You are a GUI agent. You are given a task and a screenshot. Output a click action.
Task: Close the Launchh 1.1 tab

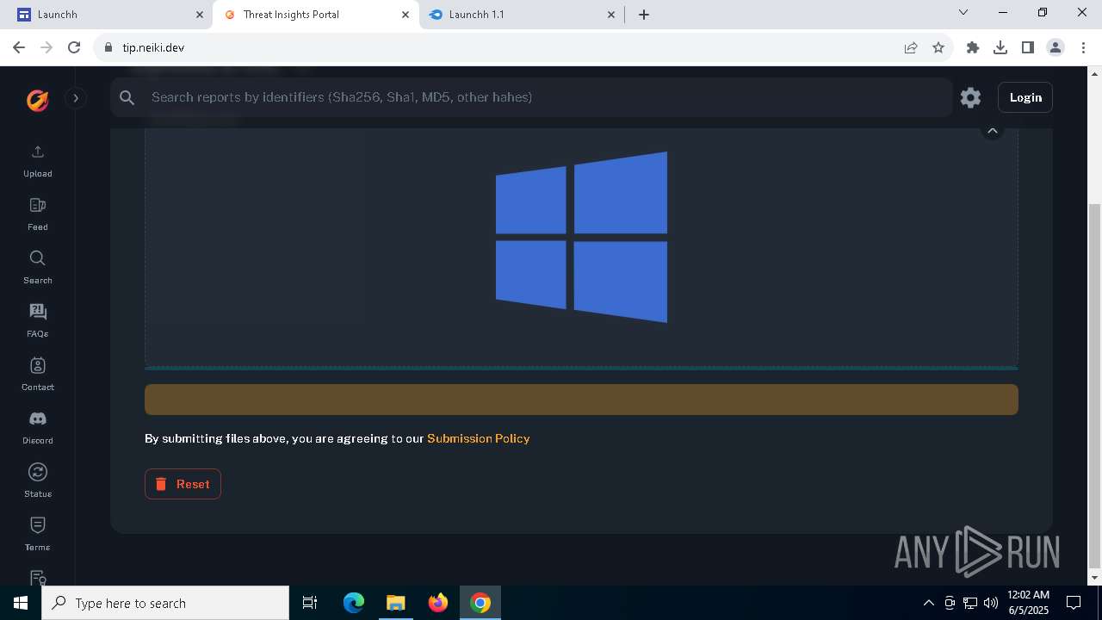coord(611,15)
